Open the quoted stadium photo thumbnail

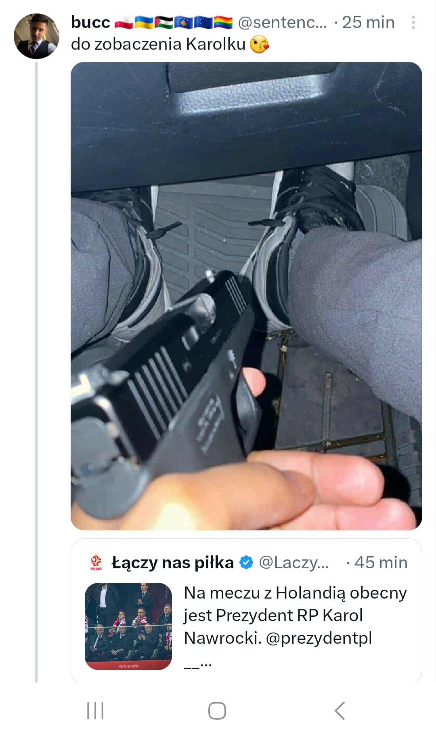(128, 626)
